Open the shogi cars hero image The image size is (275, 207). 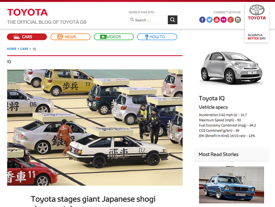point(95,128)
